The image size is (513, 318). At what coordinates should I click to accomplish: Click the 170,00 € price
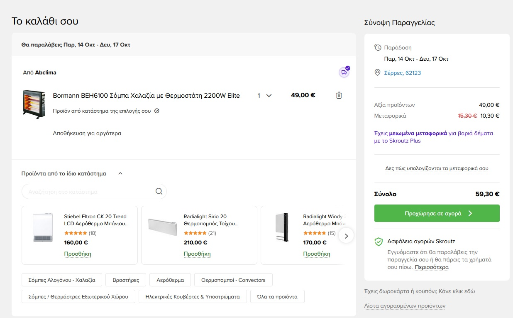315,242
